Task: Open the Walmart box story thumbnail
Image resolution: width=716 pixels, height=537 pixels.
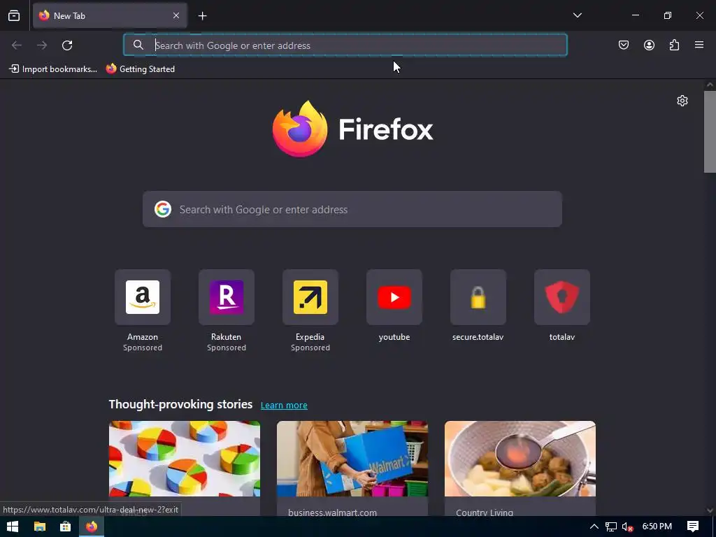Action: pos(352,459)
